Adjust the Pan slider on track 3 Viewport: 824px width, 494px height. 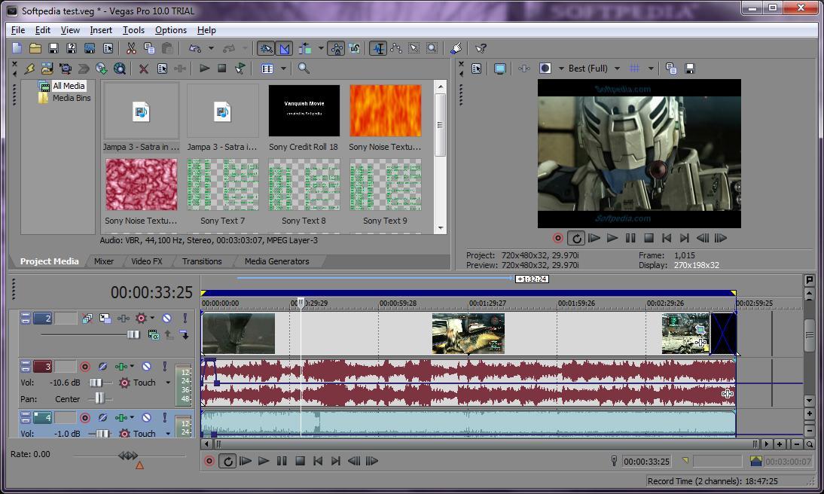click(x=99, y=399)
